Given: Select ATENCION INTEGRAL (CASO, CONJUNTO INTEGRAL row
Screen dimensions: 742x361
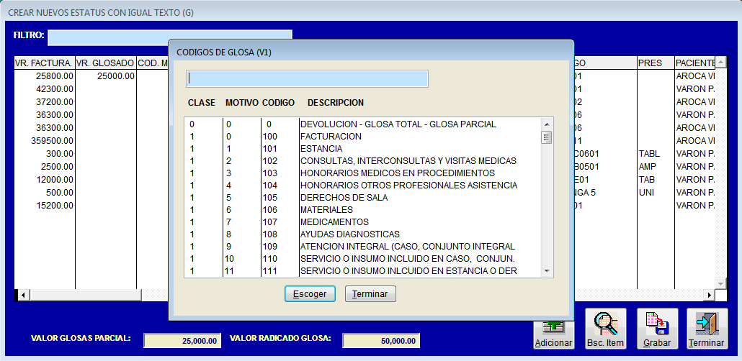Looking at the screenshot, I should click(x=363, y=246).
